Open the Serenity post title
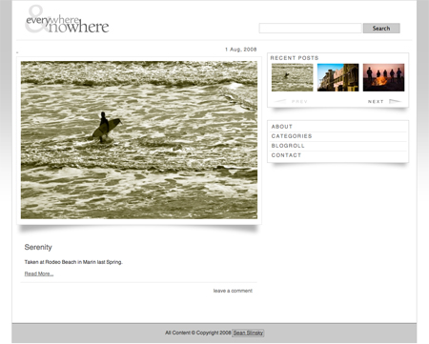This screenshot has width=429, height=344. pyautogui.click(x=38, y=247)
